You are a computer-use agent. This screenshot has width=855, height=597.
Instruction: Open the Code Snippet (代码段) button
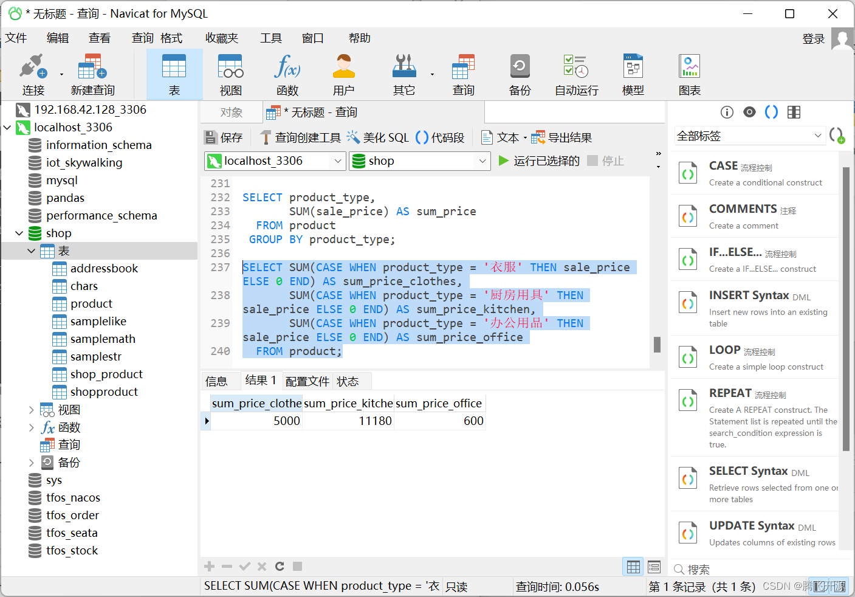point(440,137)
